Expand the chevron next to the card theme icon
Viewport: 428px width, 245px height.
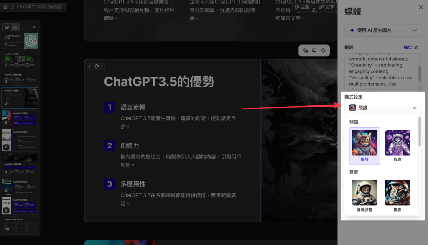[102, 66]
